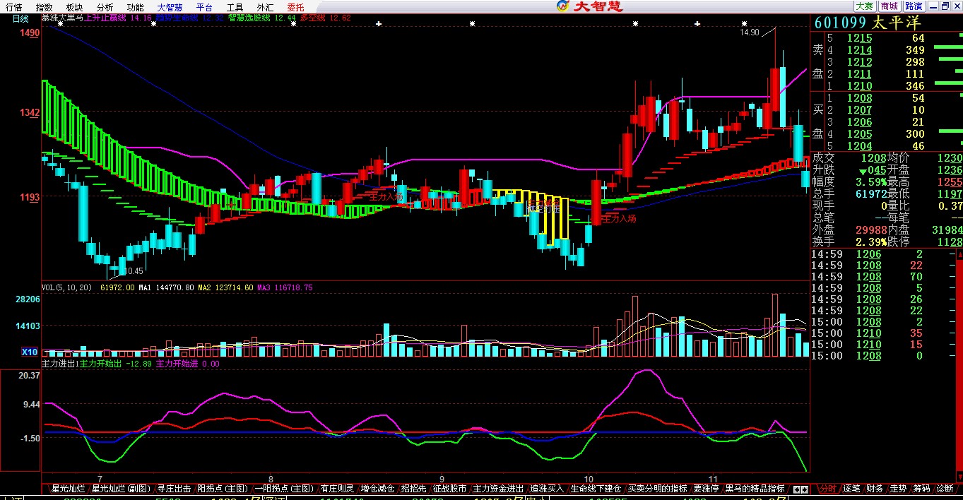The height and width of the screenshot is (500, 963).
Task: Open the 外汇 menu
Action: click(x=266, y=6)
